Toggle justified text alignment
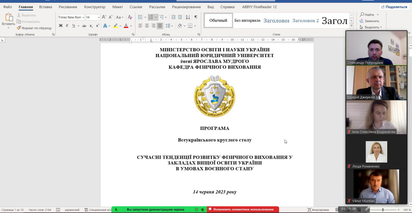412x213 pixels. point(160,26)
